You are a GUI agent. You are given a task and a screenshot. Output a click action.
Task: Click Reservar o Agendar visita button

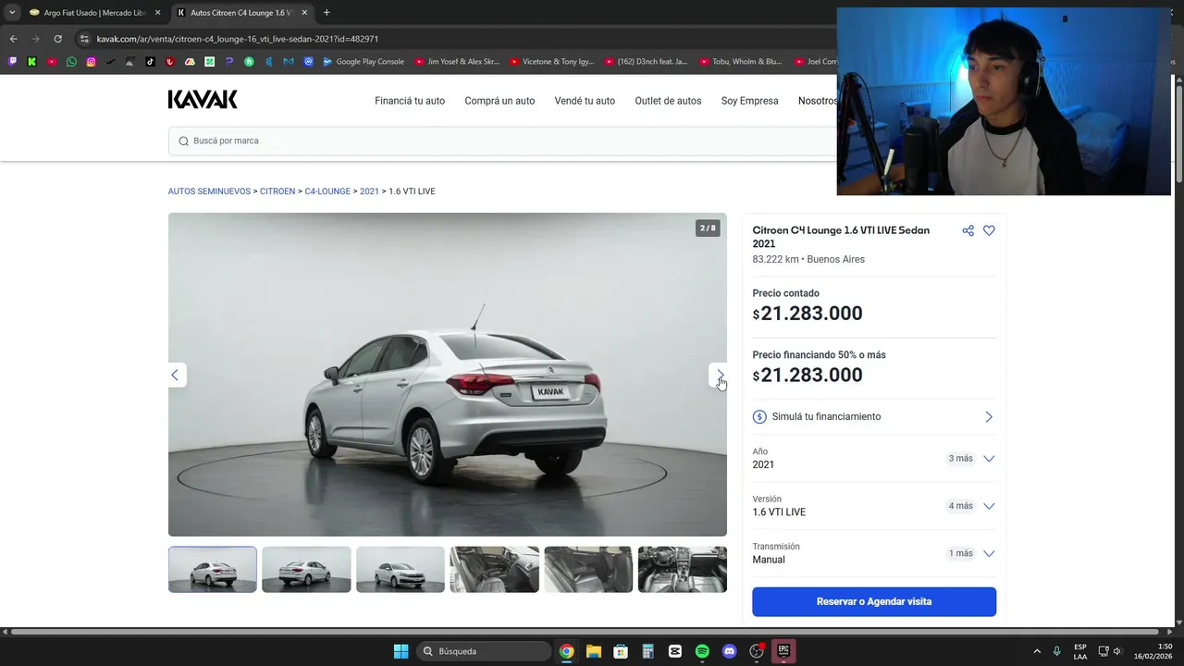coord(874,601)
